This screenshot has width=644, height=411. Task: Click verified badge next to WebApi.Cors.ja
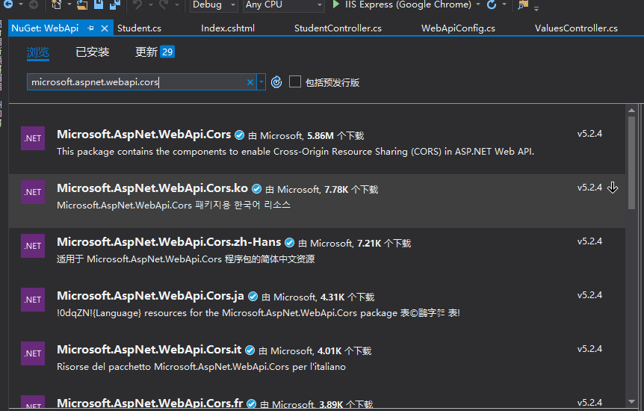[x=253, y=297]
